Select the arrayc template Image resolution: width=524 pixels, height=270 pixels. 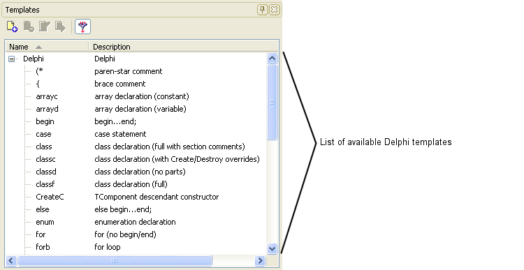pyautogui.click(x=47, y=96)
